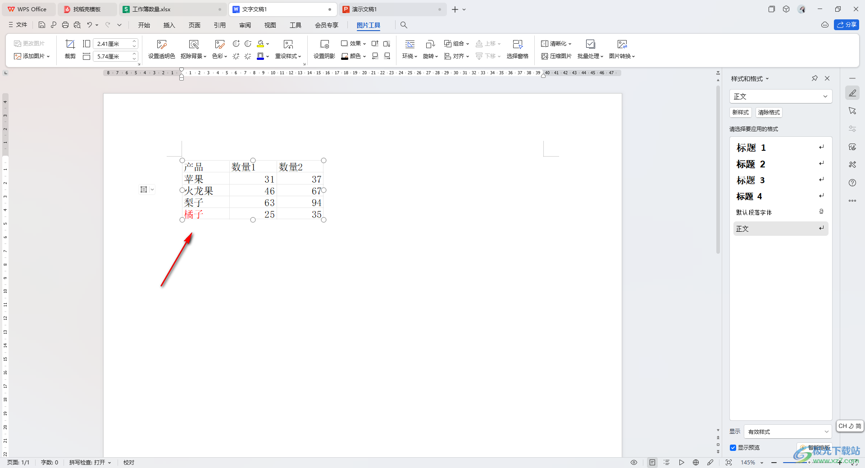Click the 智能排版 button

[x=815, y=448]
